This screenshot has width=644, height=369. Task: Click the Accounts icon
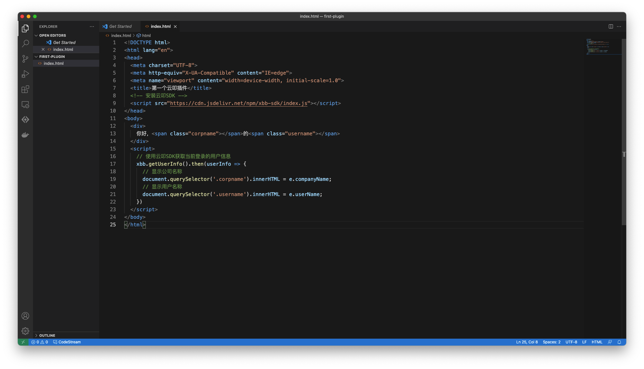click(x=25, y=316)
